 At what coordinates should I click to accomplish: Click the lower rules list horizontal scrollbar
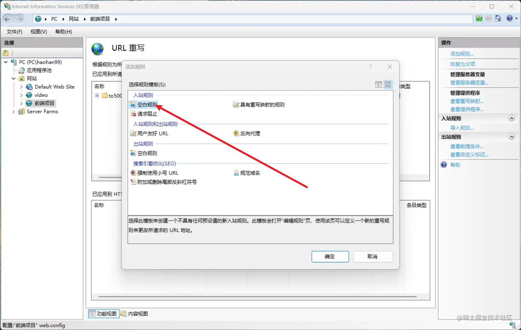coord(257,297)
